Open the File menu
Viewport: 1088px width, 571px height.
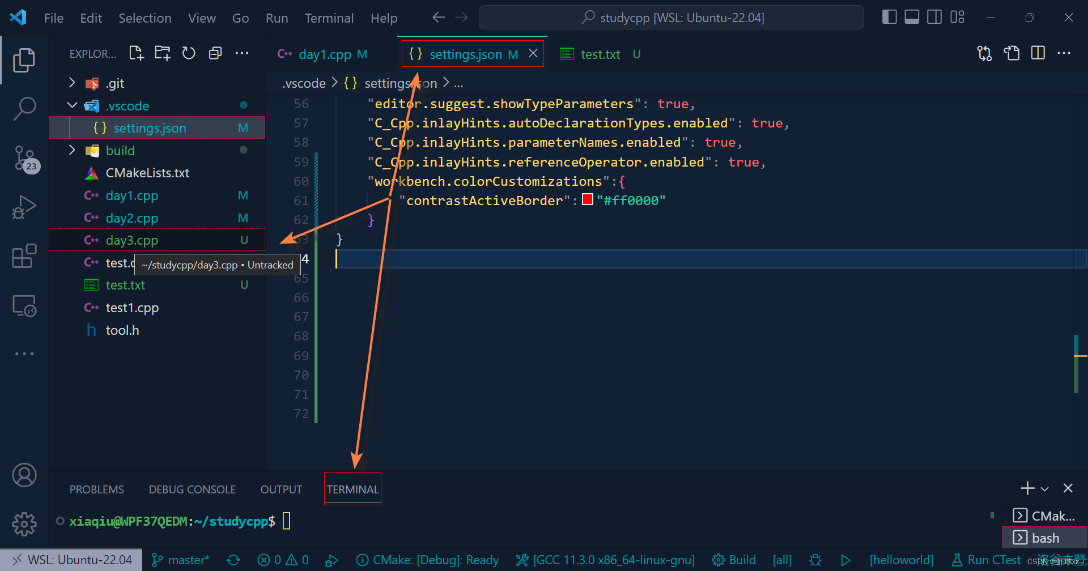[x=54, y=18]
